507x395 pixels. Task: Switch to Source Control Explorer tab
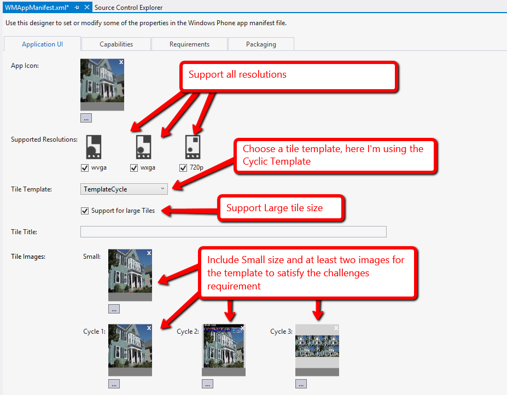129,8
